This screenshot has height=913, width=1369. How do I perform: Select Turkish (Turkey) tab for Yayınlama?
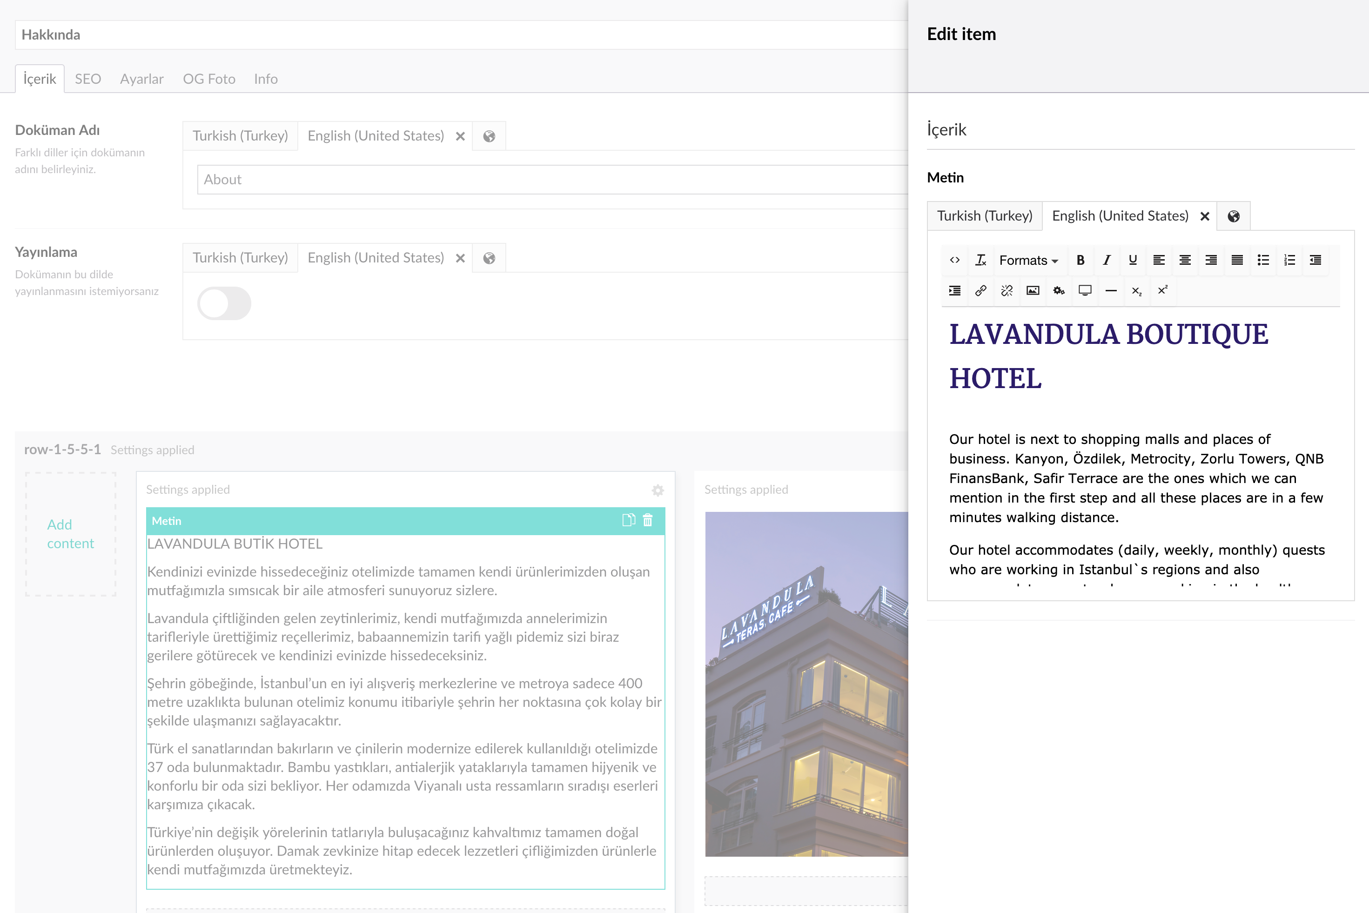click(x=240, y=258)
